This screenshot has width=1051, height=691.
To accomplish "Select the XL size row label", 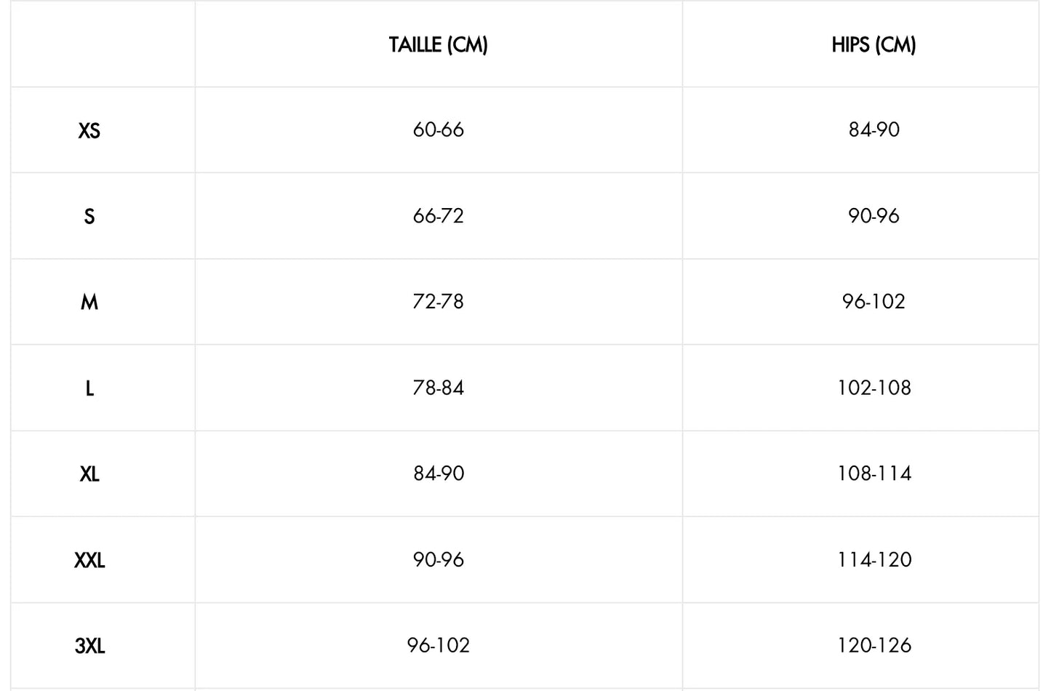I will click(89, 474).
